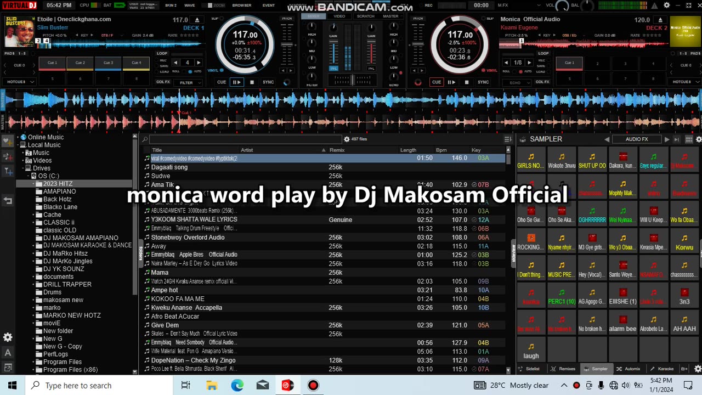Click SYNC on Deck 1
The image size is (702, 395).
coord(268,82)
